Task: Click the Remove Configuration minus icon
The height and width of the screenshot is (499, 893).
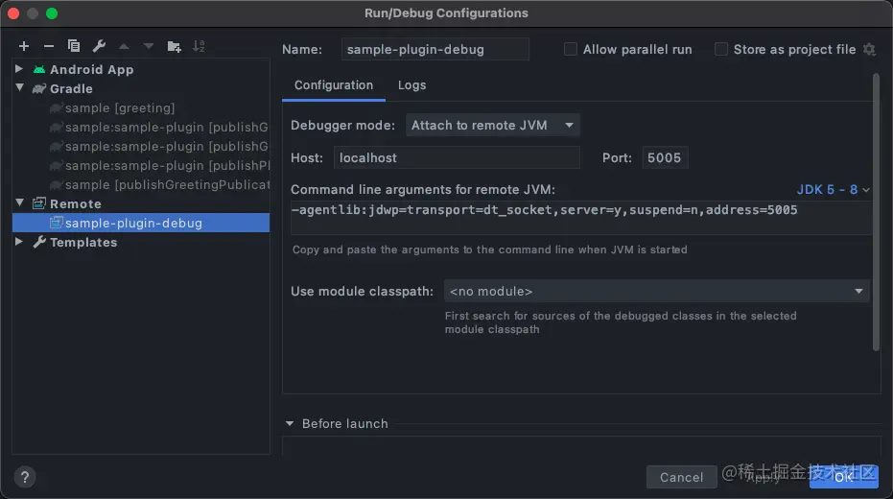Action: 49,46
